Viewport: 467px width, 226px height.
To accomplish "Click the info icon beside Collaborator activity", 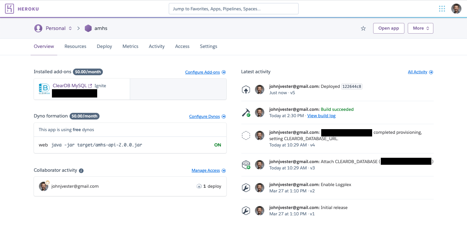I will (x=81, y=171).
